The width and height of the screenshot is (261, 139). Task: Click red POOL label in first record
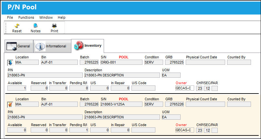[x=124, y=57]
